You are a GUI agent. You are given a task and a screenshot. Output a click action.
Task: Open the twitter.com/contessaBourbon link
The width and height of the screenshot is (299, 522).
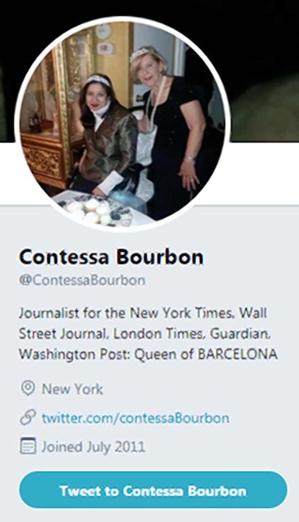point(135,418)
